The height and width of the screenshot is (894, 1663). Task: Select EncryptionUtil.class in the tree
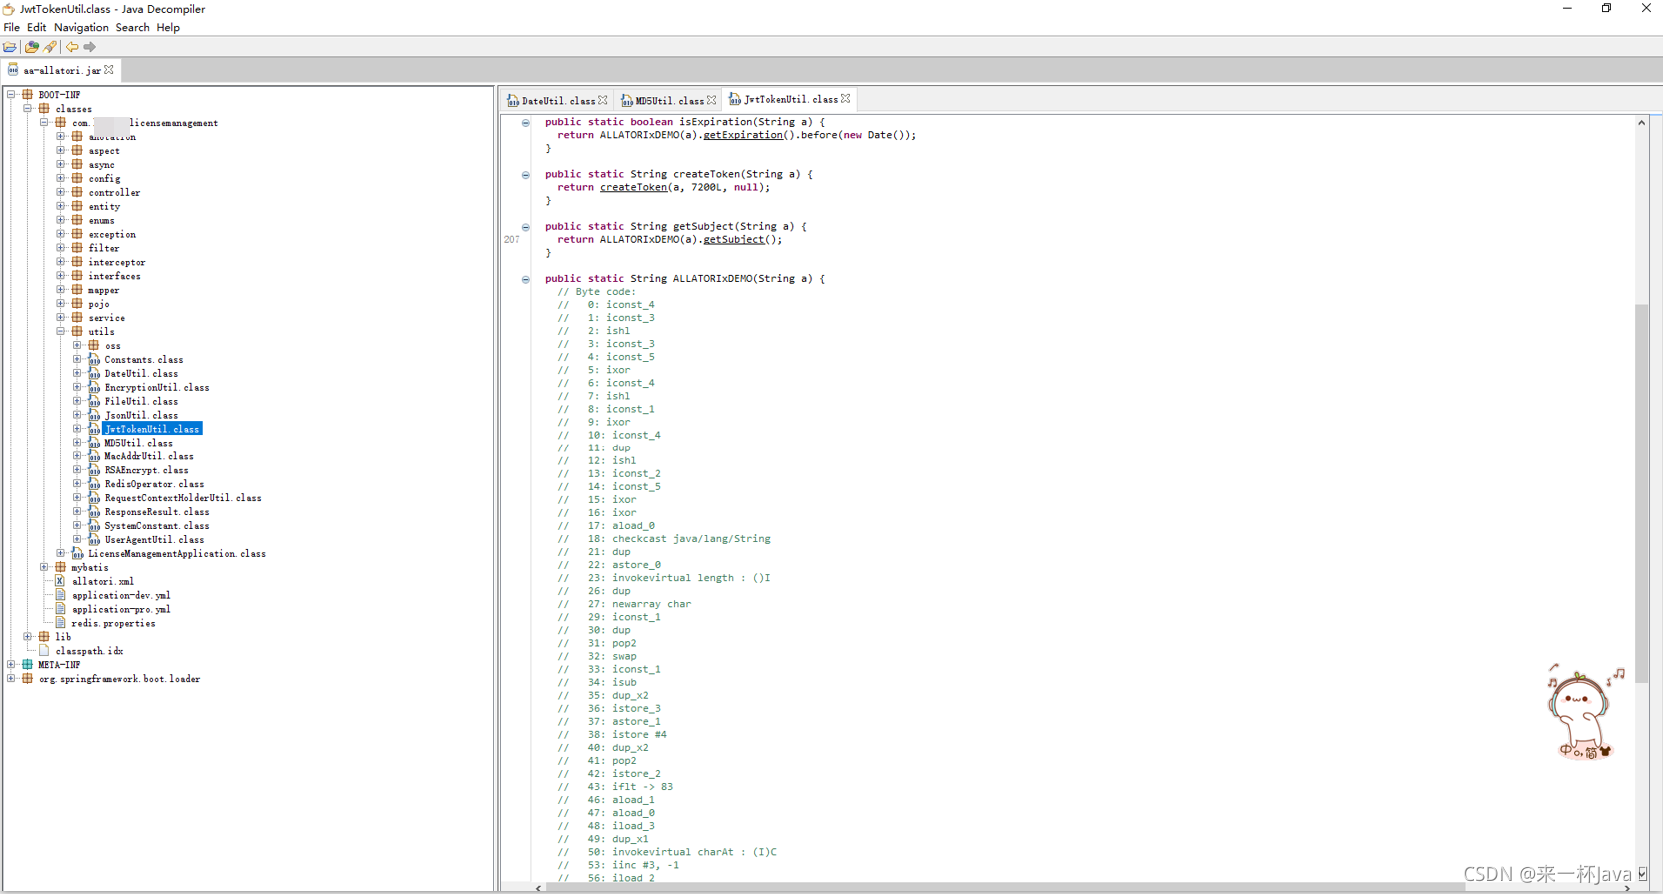(157, 387)
